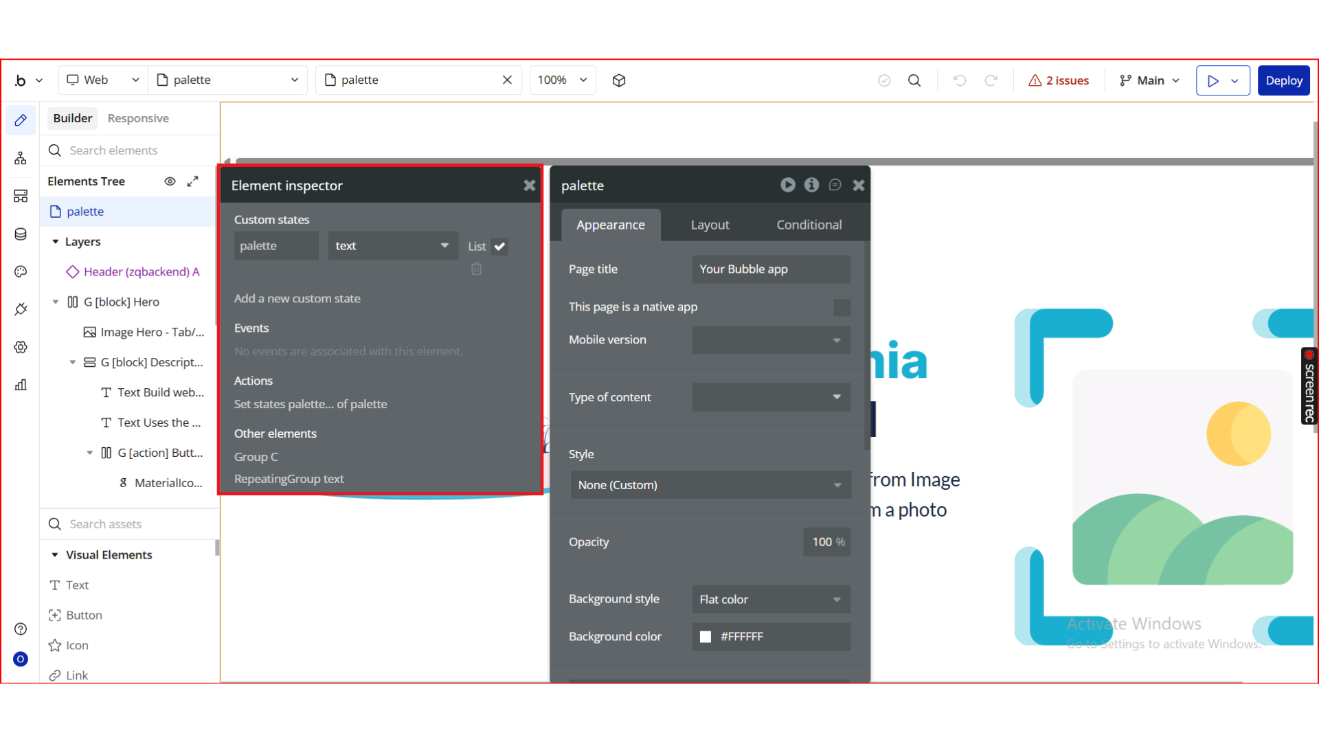This screenshot has height=742, width=1319.
Task: Open the Logs chart icon in sidebar
Action: click(21, 385)
